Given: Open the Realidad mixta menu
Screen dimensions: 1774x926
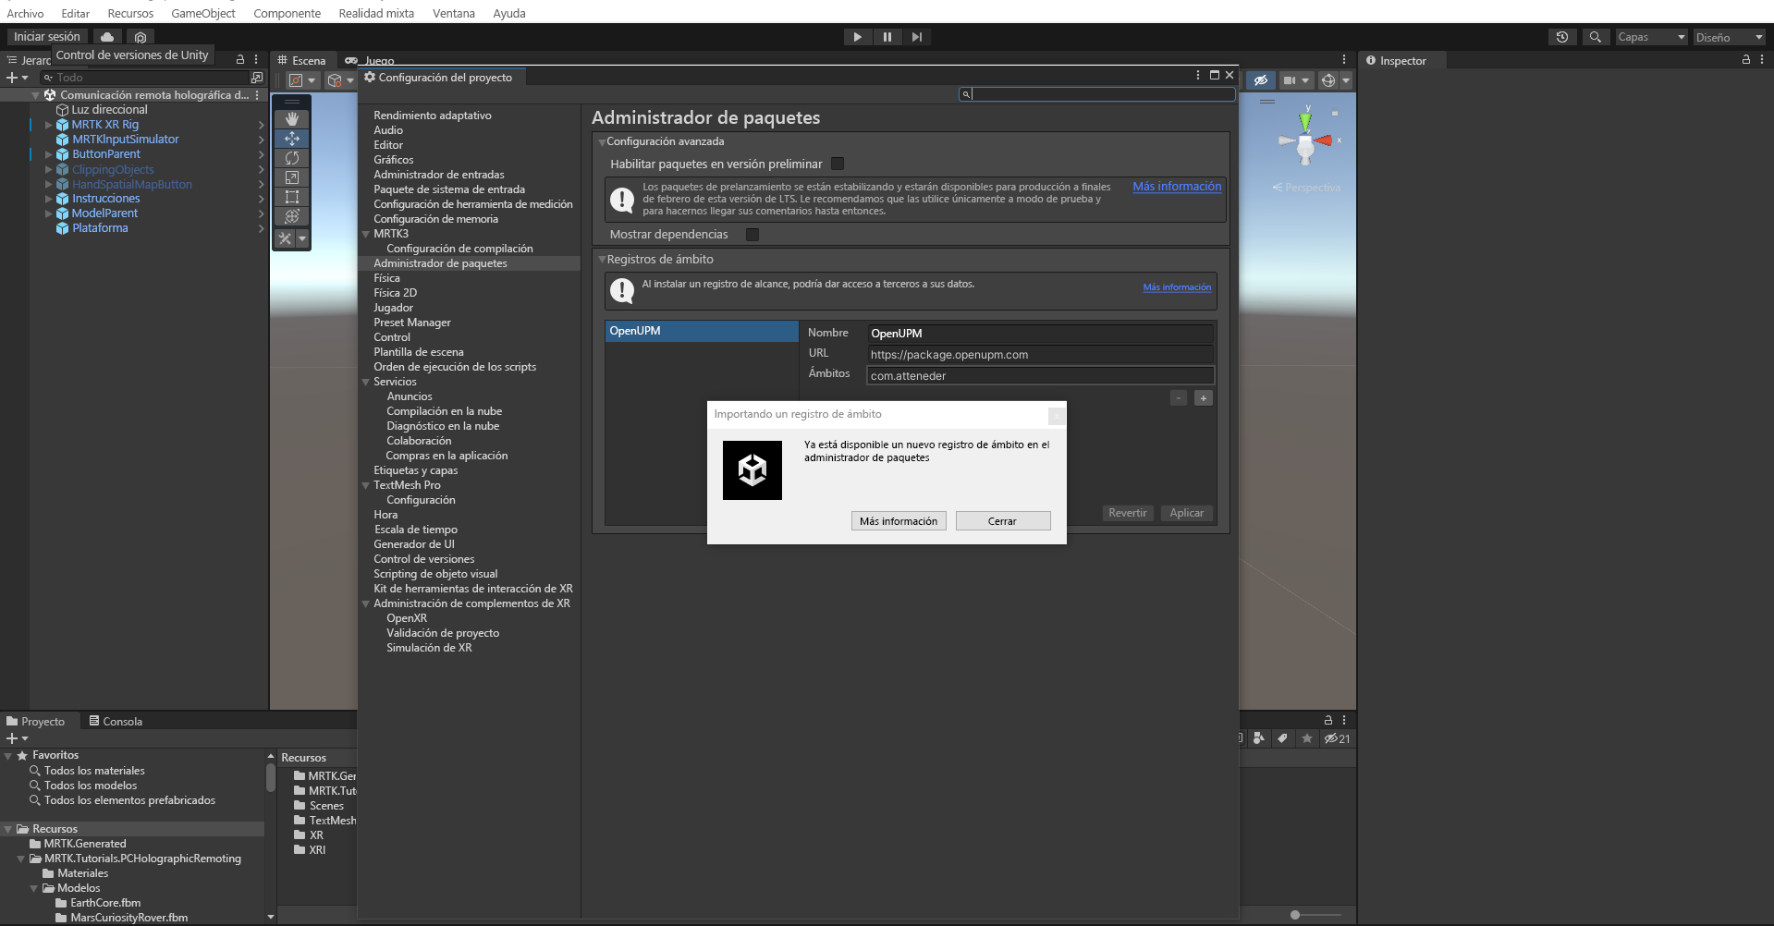Looking at the screenshot, I should [376, 13].
